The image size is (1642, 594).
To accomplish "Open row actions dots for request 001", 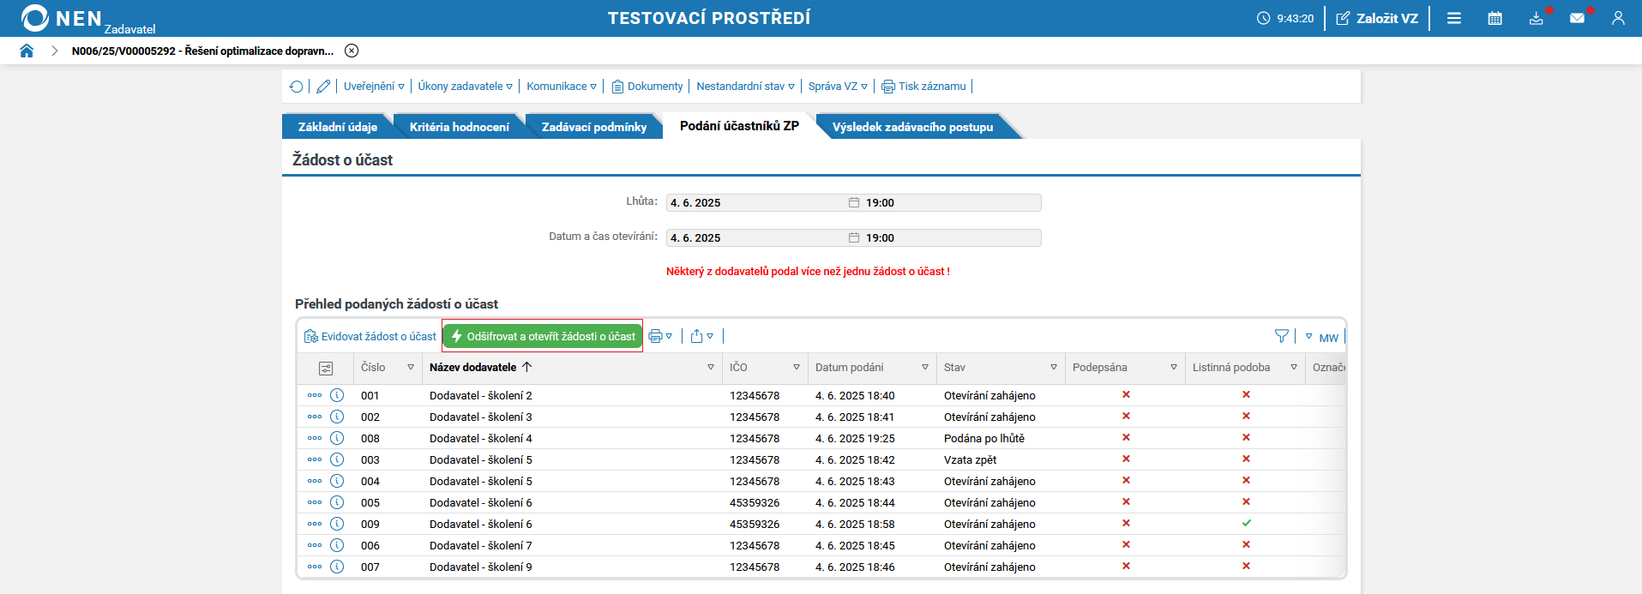I will (x=315, y=395).
